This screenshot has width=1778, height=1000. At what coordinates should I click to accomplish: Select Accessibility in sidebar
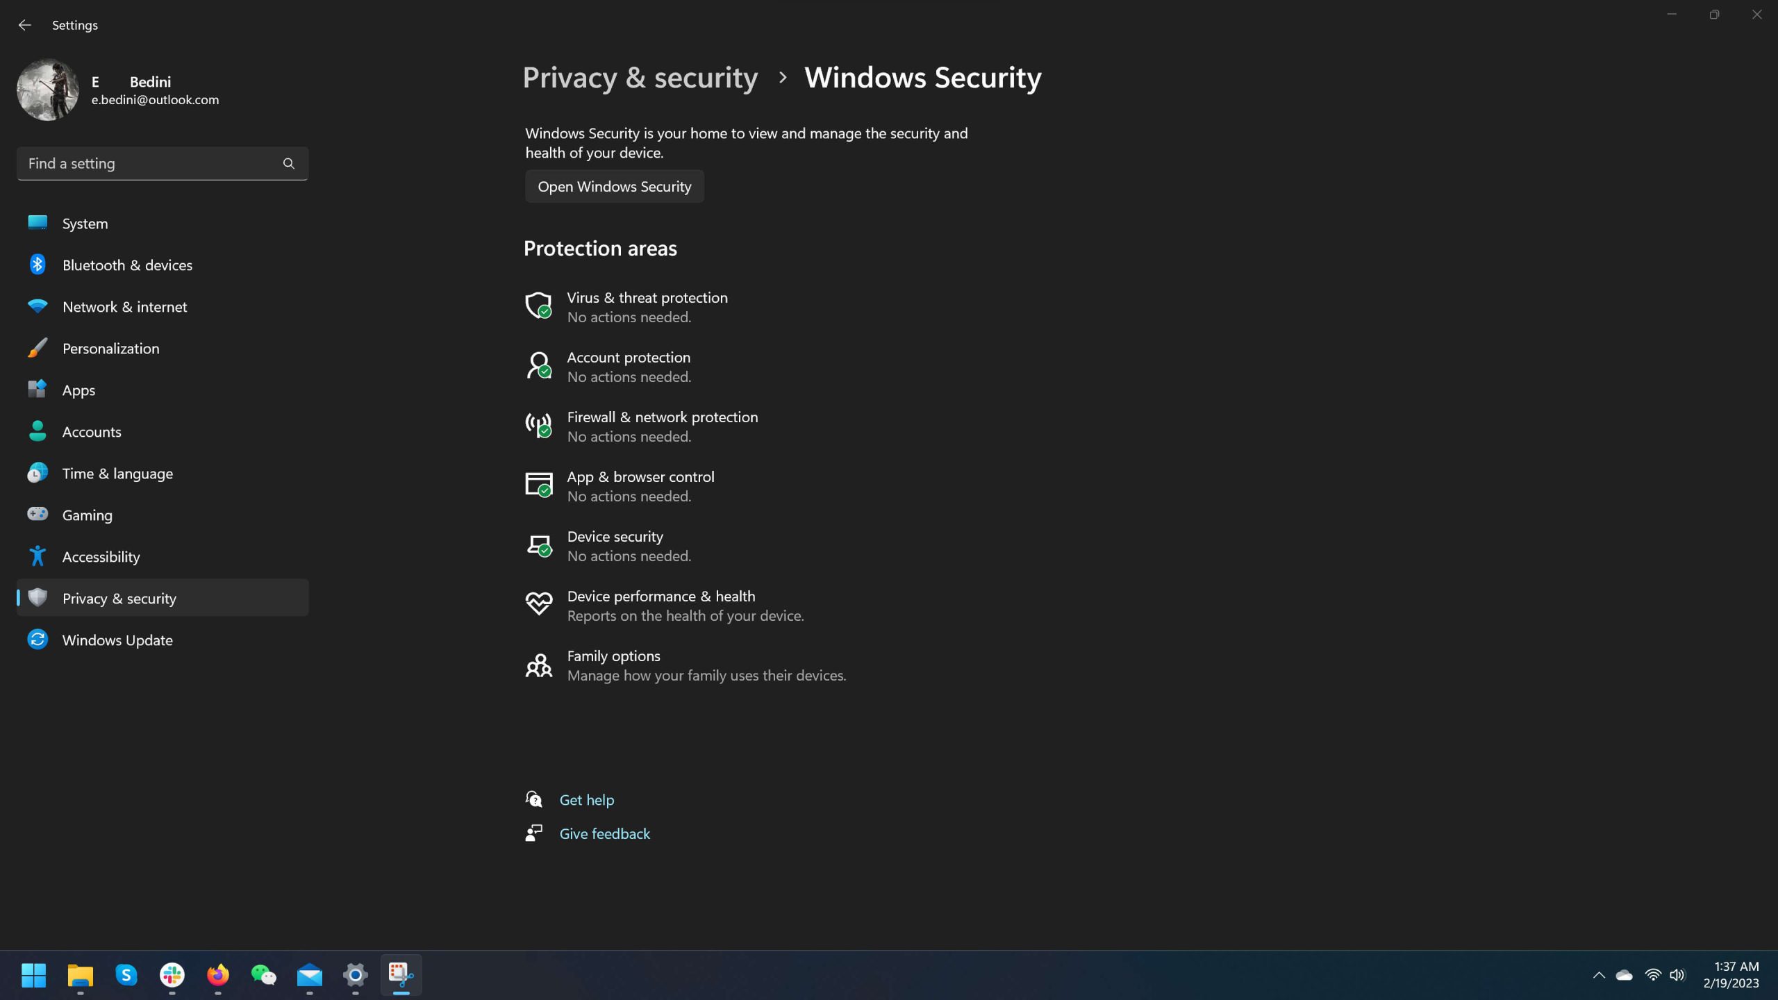(x=163, y=556)
